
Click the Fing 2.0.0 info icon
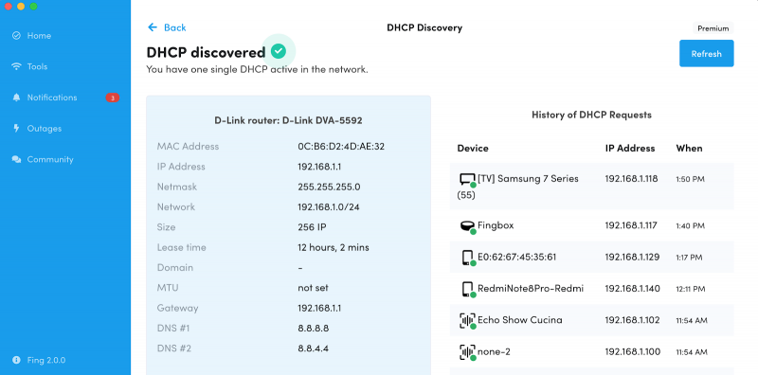(16, 360)
